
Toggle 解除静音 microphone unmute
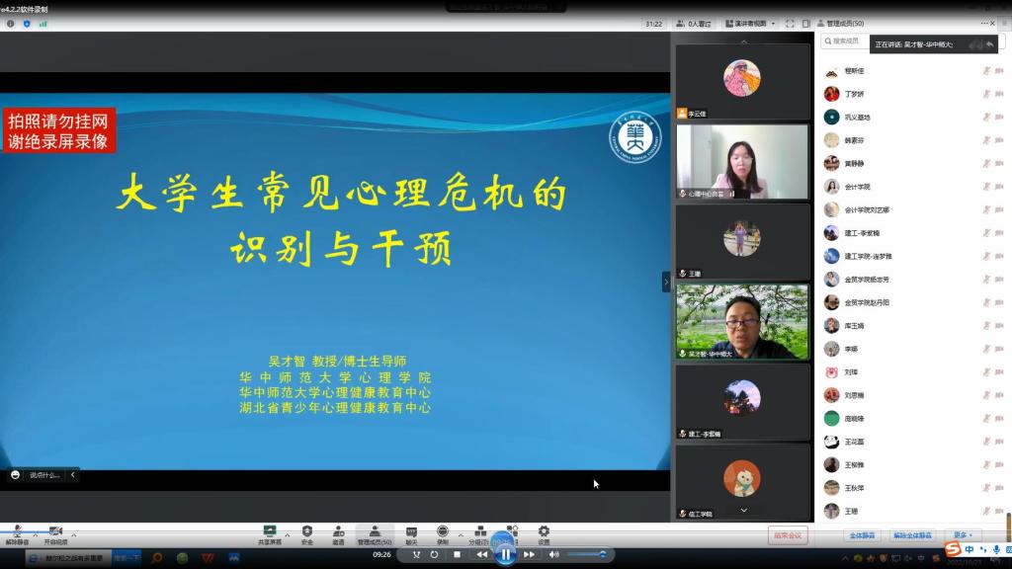coord(17,533)
